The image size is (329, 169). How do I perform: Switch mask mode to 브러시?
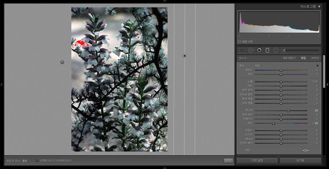pyautogui.click(x=315, y=58)
